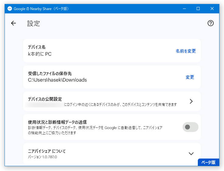Maximize the Nearby Share window

tap(198, 9)
